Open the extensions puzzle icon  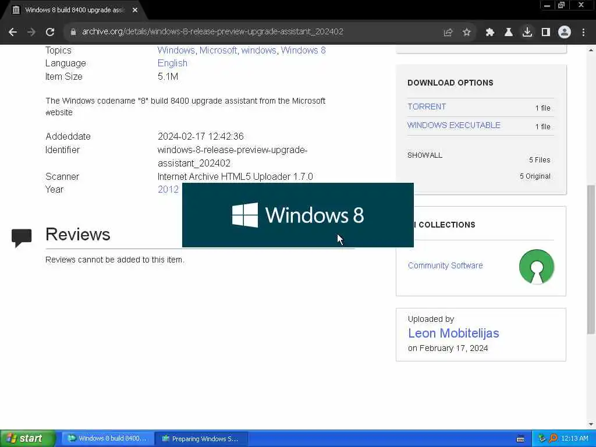pos(490,33)
